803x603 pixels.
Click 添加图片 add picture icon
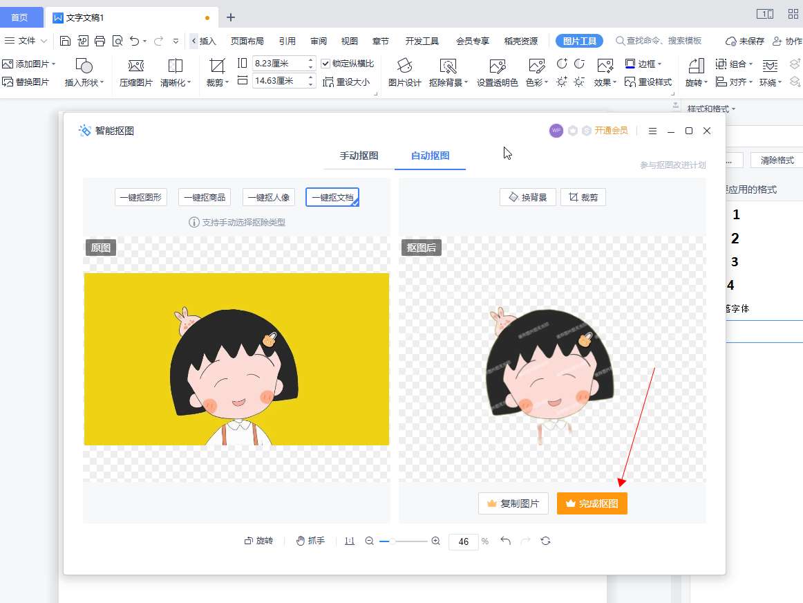click(7, 64)
